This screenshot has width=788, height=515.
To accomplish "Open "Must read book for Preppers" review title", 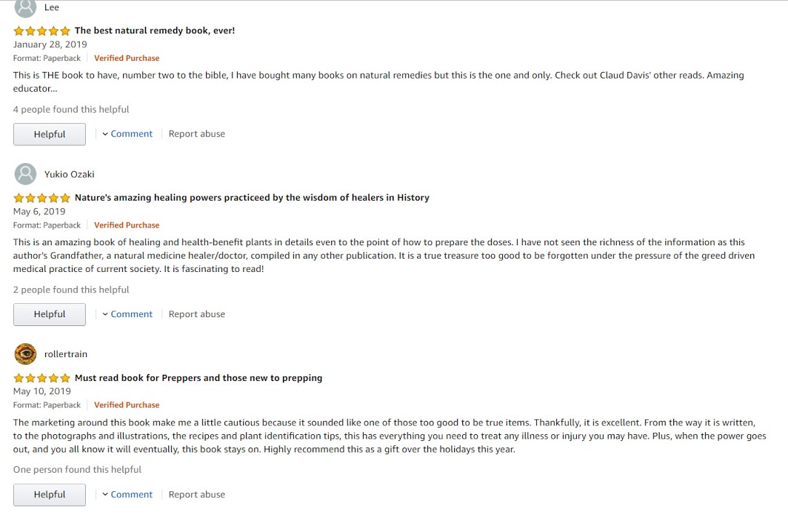I will coord(198,378).
